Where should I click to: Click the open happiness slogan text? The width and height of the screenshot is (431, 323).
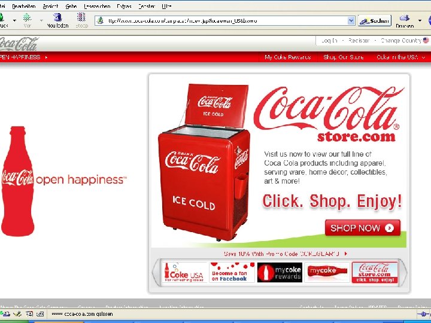click(81, 179)
